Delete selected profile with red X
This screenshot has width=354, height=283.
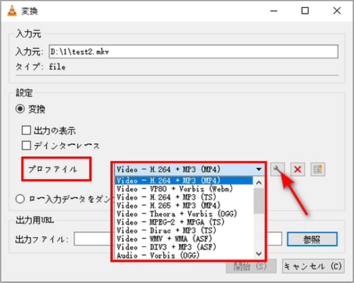point(297,169)
